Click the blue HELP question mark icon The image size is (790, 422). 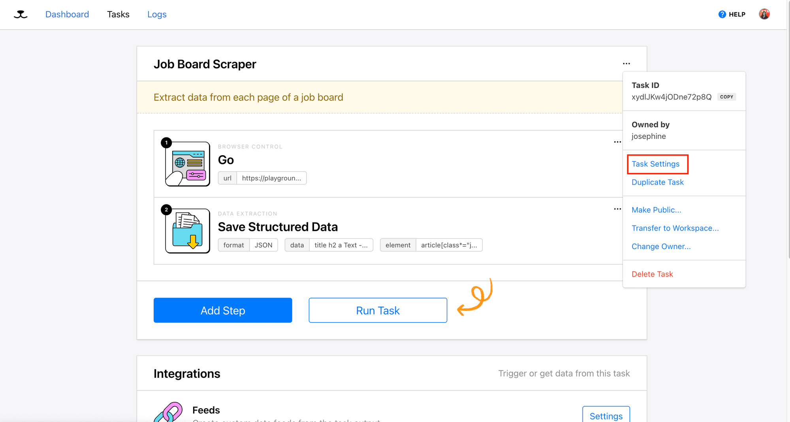[x=722, y=14]
